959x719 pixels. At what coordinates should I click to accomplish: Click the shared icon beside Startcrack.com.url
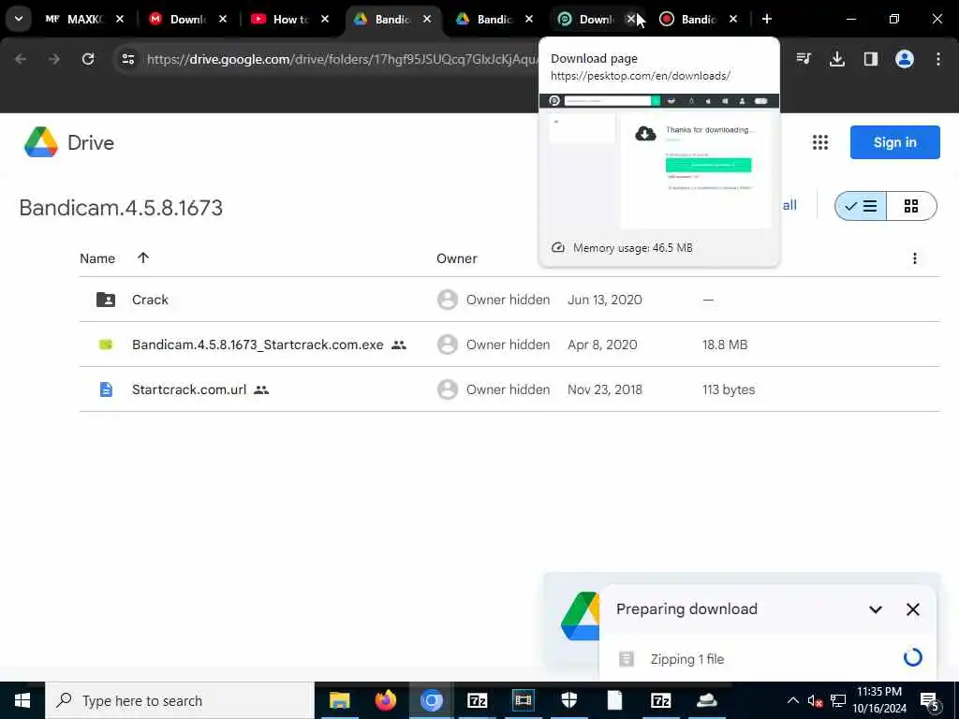click(x=261, y=389)
